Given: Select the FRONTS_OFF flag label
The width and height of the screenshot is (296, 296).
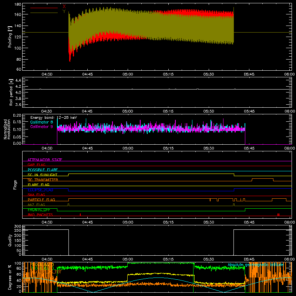Looking at the screenshot, I should click(39, 210).
